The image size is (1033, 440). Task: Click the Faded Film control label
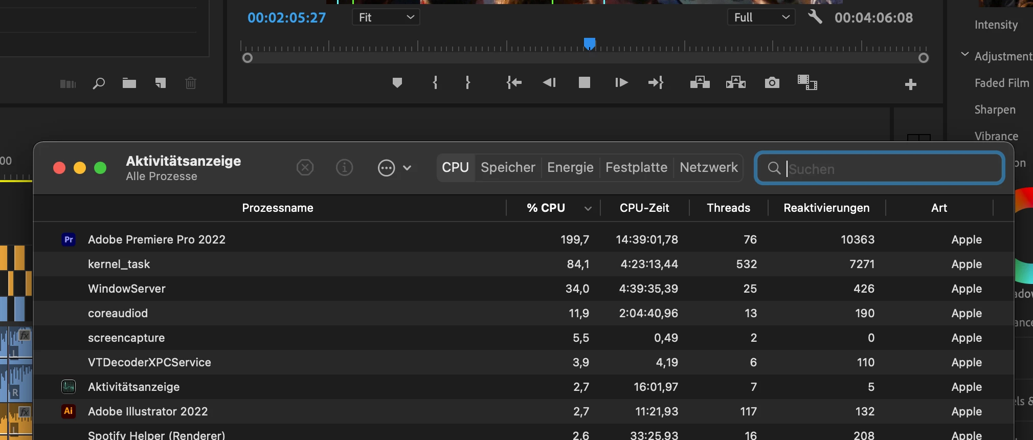coord(1001,83)
